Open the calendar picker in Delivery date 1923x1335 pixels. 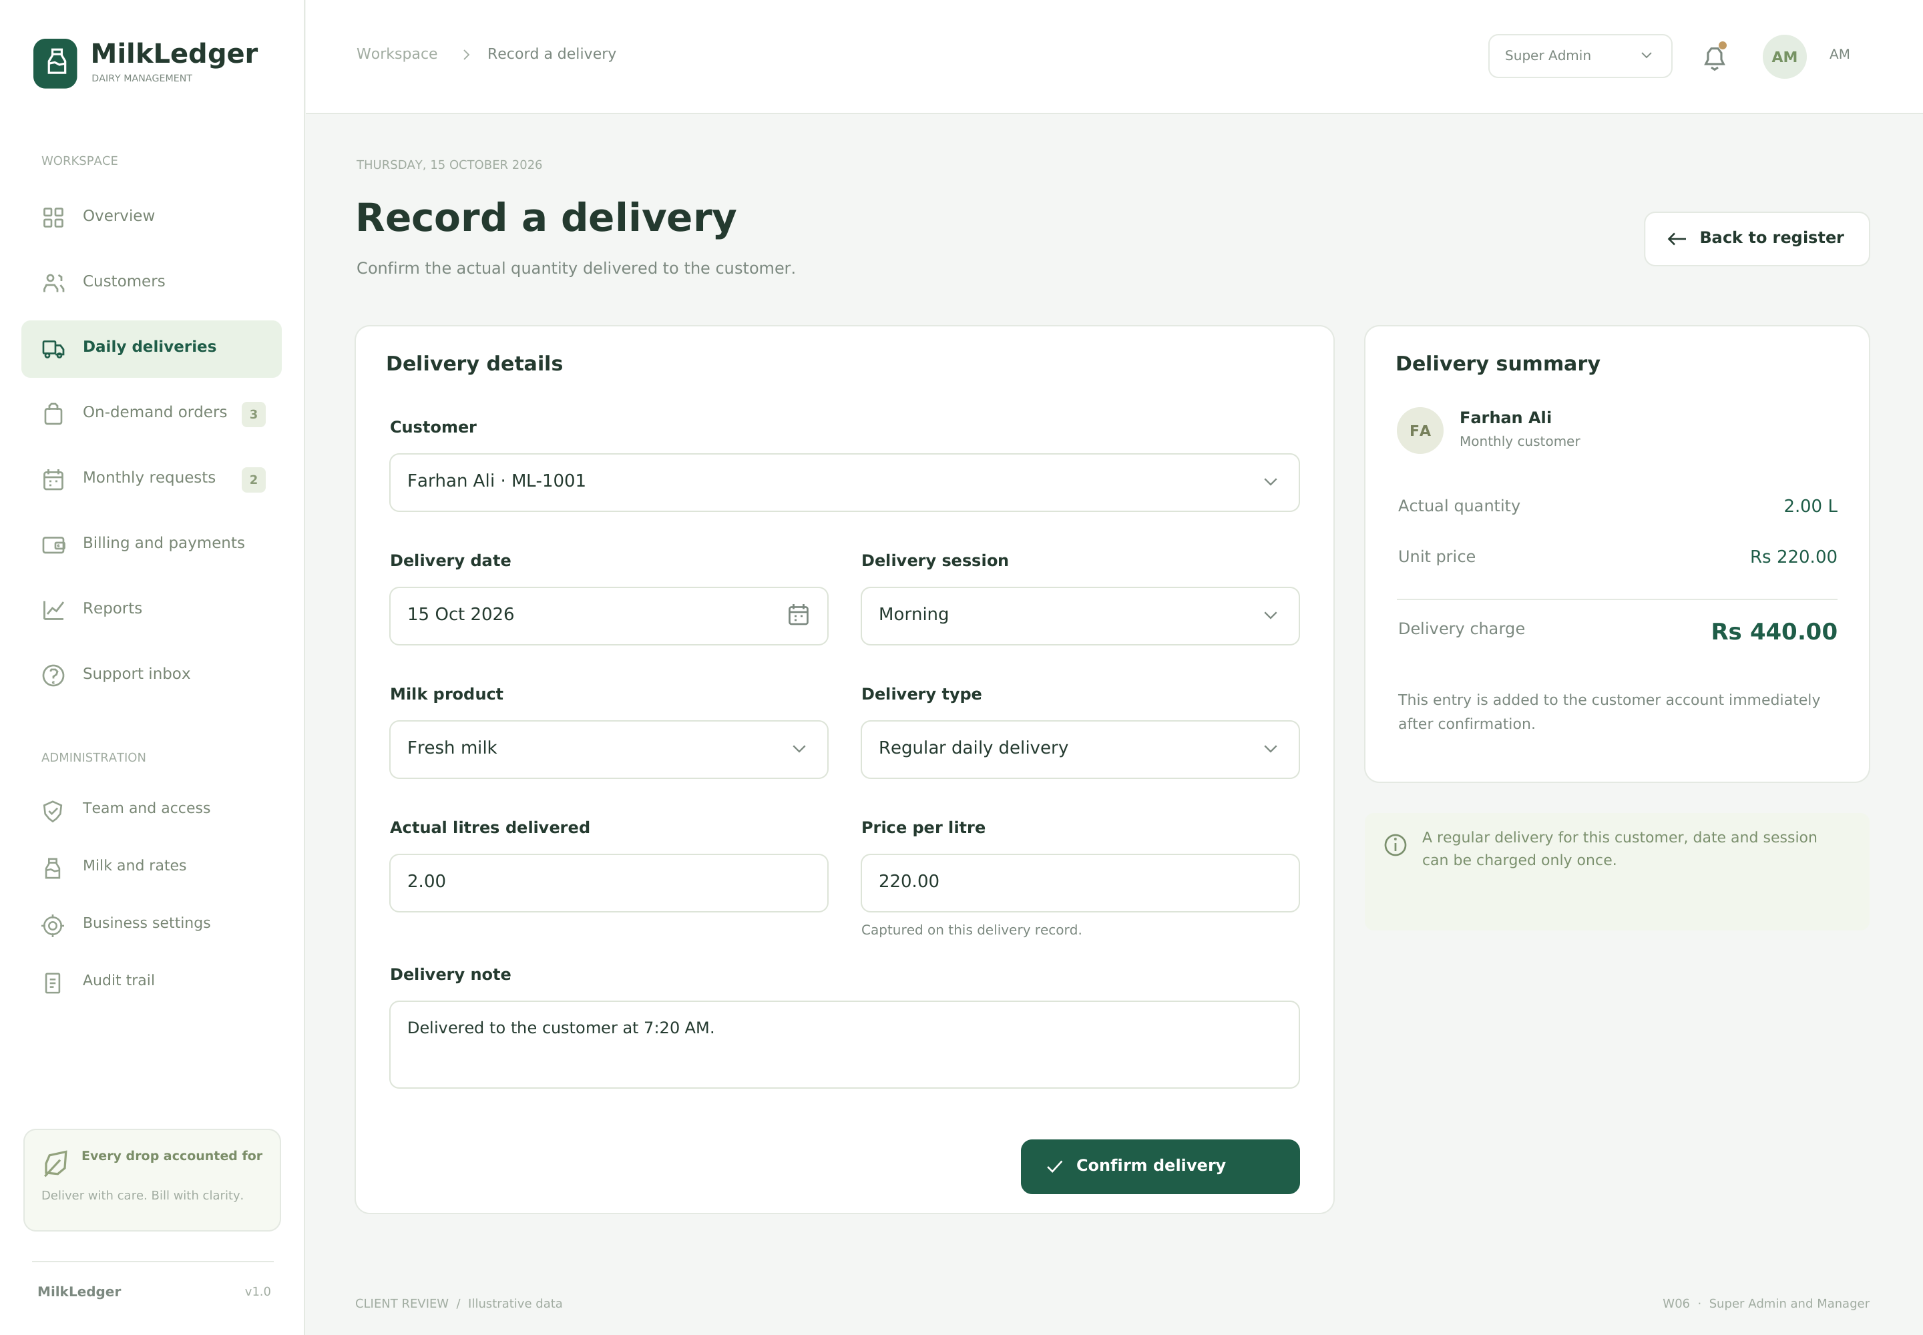coord(799,615)
